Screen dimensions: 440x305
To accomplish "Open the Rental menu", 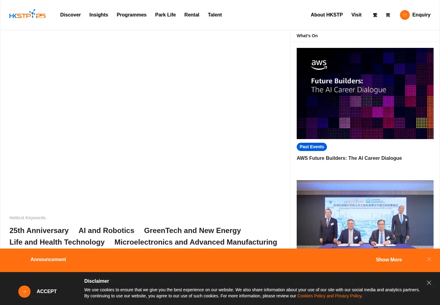I will 192,15.
